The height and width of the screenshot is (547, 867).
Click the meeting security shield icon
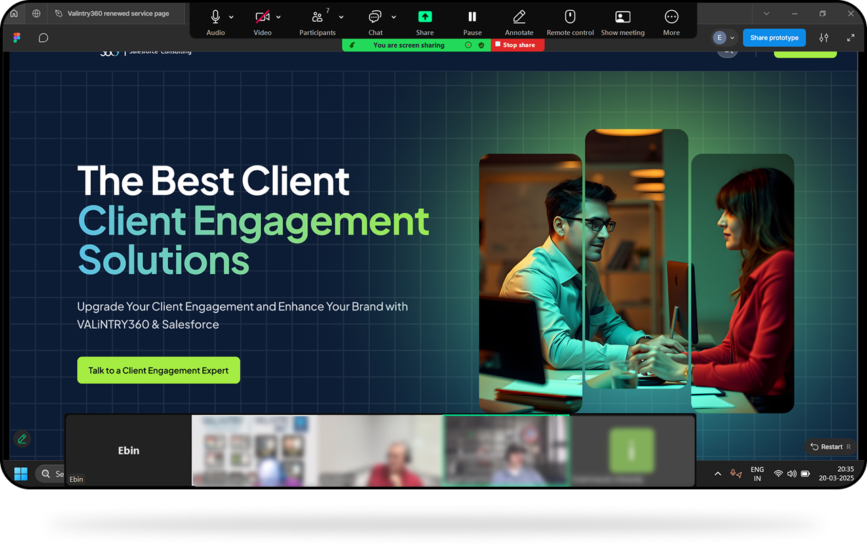[481, 45]
